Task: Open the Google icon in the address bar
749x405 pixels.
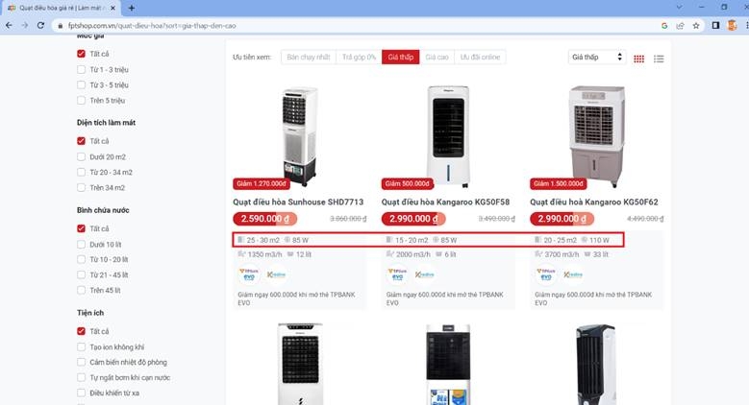Action: pos(664,26)
